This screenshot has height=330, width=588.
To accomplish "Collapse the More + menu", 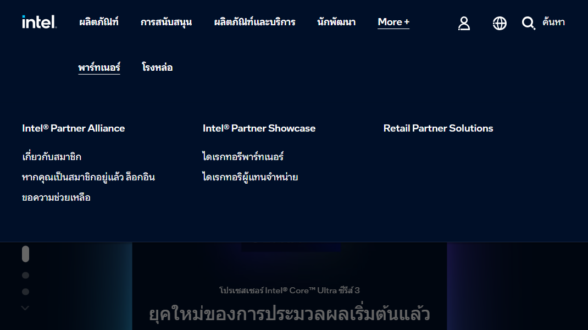I will pyautogui.click(x=393, y=22).
